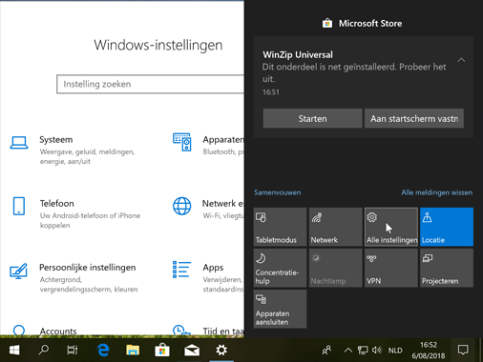Open Microsoft Store from taskbar
Image resolution: width=483 pixels, height=362 pixels.
pyautogui.click(x=162, y=351)
